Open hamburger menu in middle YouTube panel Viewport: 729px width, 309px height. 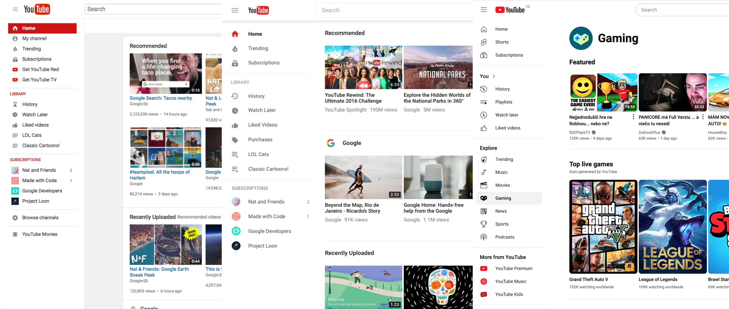point(235,10)
